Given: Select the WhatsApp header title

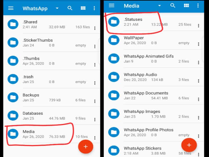Looking at the screenshot, I should (35, 8).
